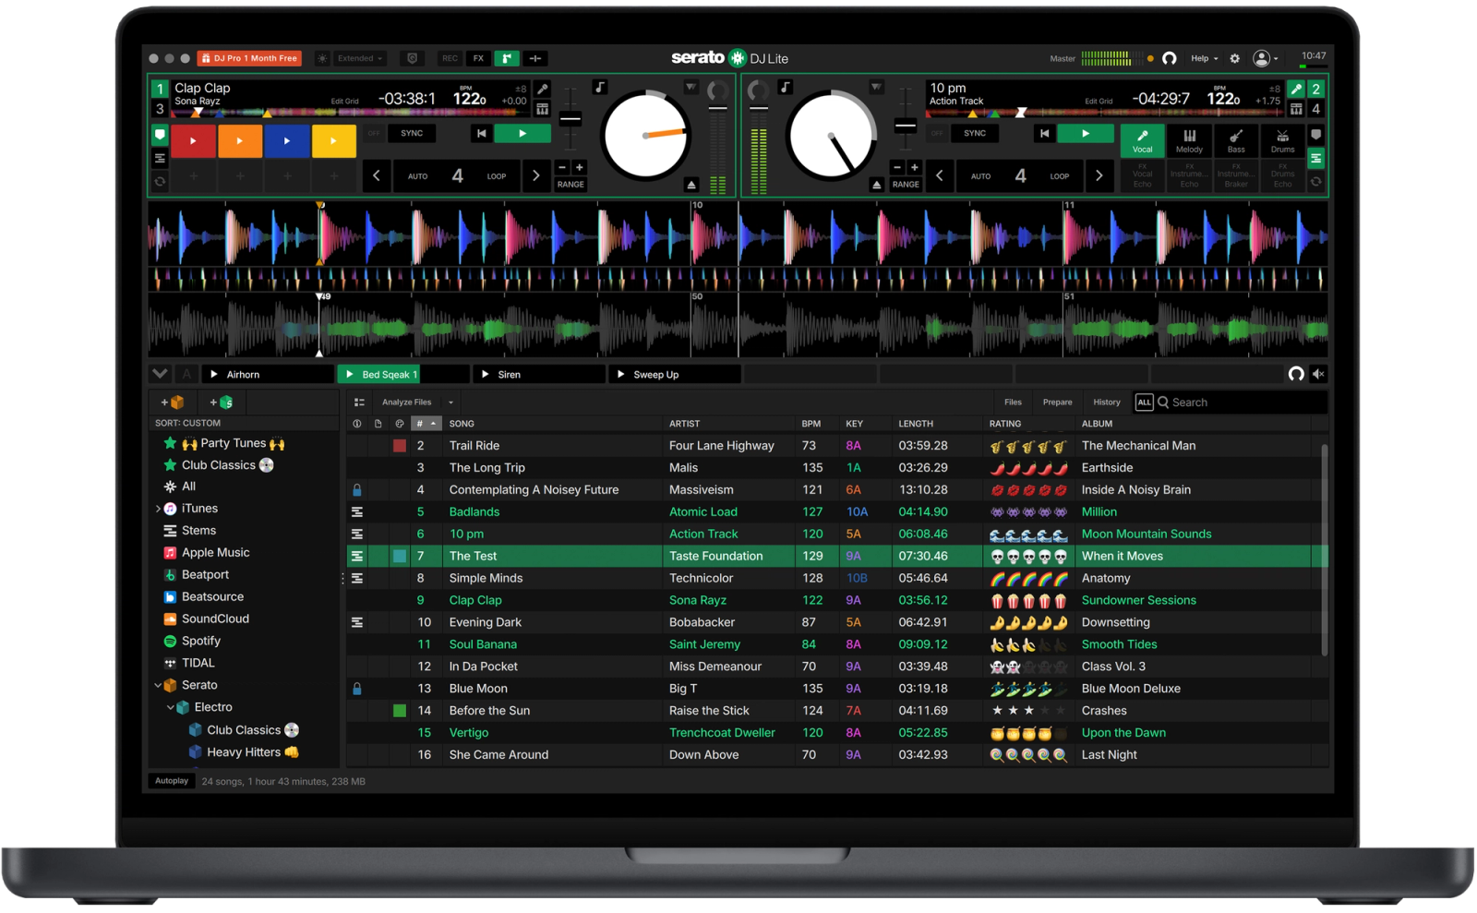The width and height of the screenshot is (1477, 913).
Task: Open the FX panel in the top toolbar
Action: tap(478, 58)
